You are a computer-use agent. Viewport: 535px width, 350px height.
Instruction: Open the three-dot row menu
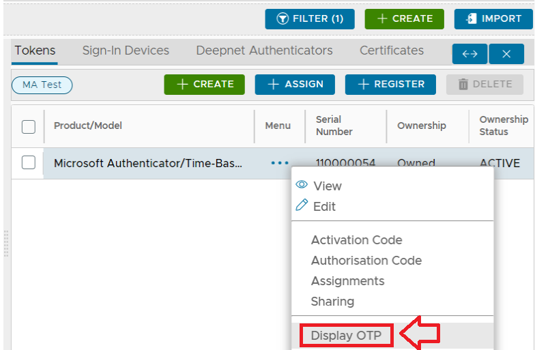pyautogui.click(x=280, y=163)
